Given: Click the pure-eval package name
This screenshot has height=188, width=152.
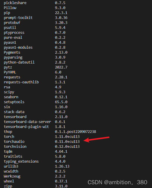Looking at the screenshot, I should point(13,38).
